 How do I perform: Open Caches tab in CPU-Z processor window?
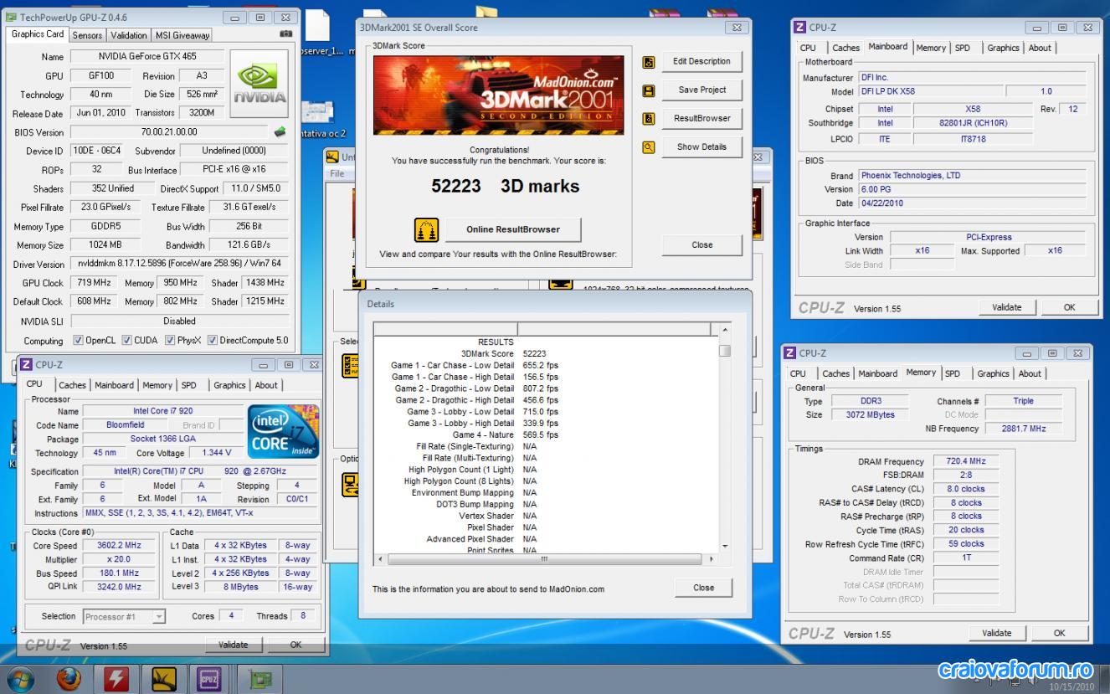pos(72,385)
